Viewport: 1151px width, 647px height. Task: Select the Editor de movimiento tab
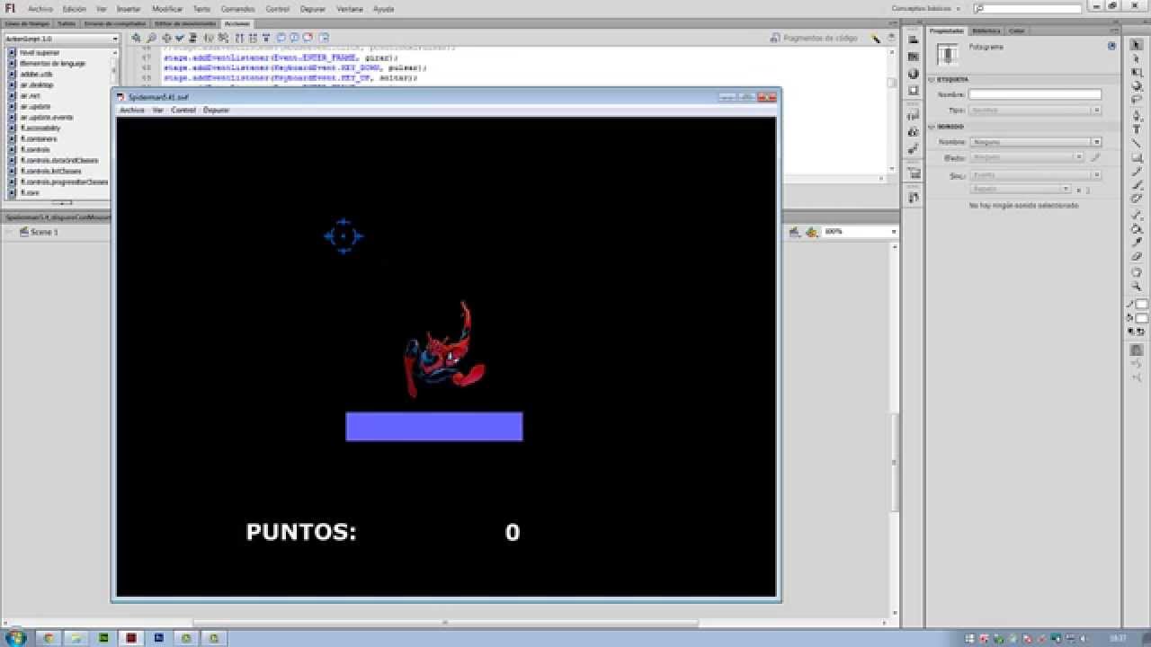coord(185,23)
